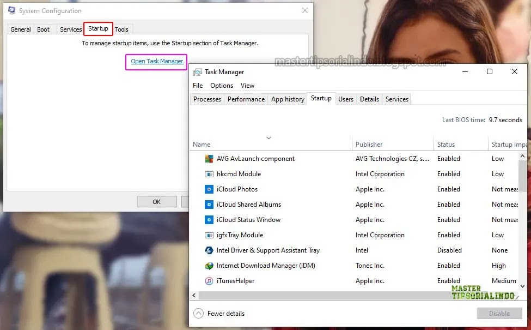Click the hkcmd Module row icon
The height and width of the screenshot is (330, 531).
click(209, 174)
